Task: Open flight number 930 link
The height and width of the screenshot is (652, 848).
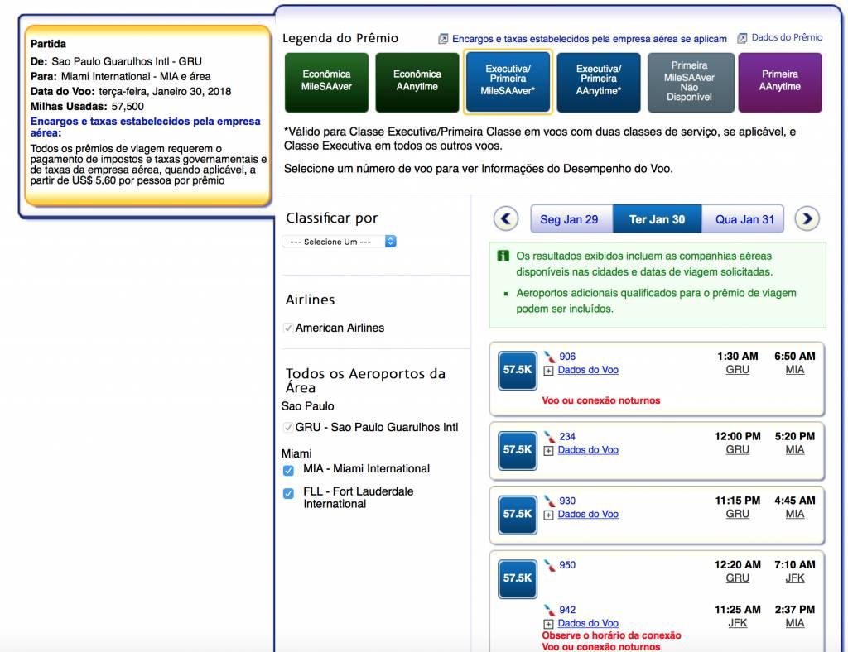Action: 567,501
